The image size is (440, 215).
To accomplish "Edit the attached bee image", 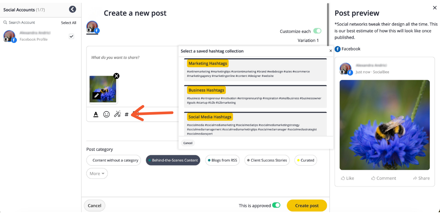I will [x=96, y=96].
